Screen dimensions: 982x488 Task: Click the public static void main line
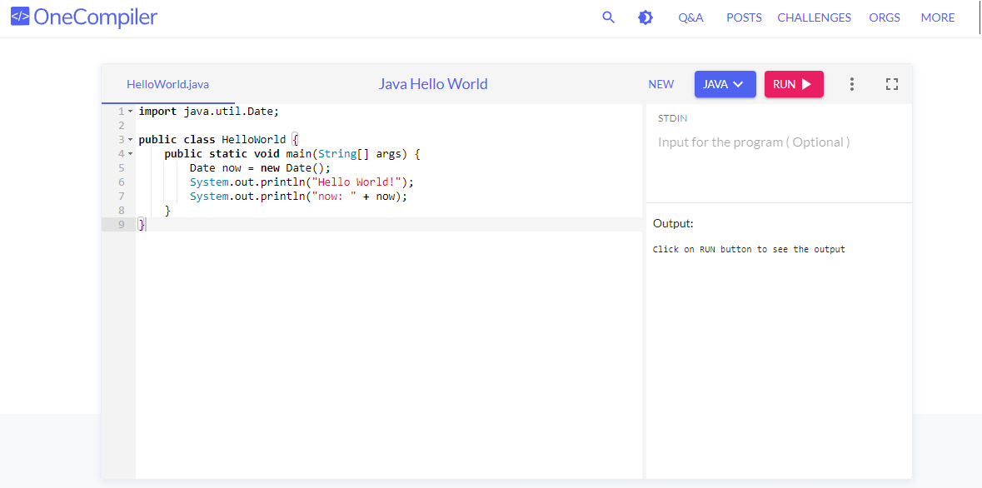click(292, 154)
